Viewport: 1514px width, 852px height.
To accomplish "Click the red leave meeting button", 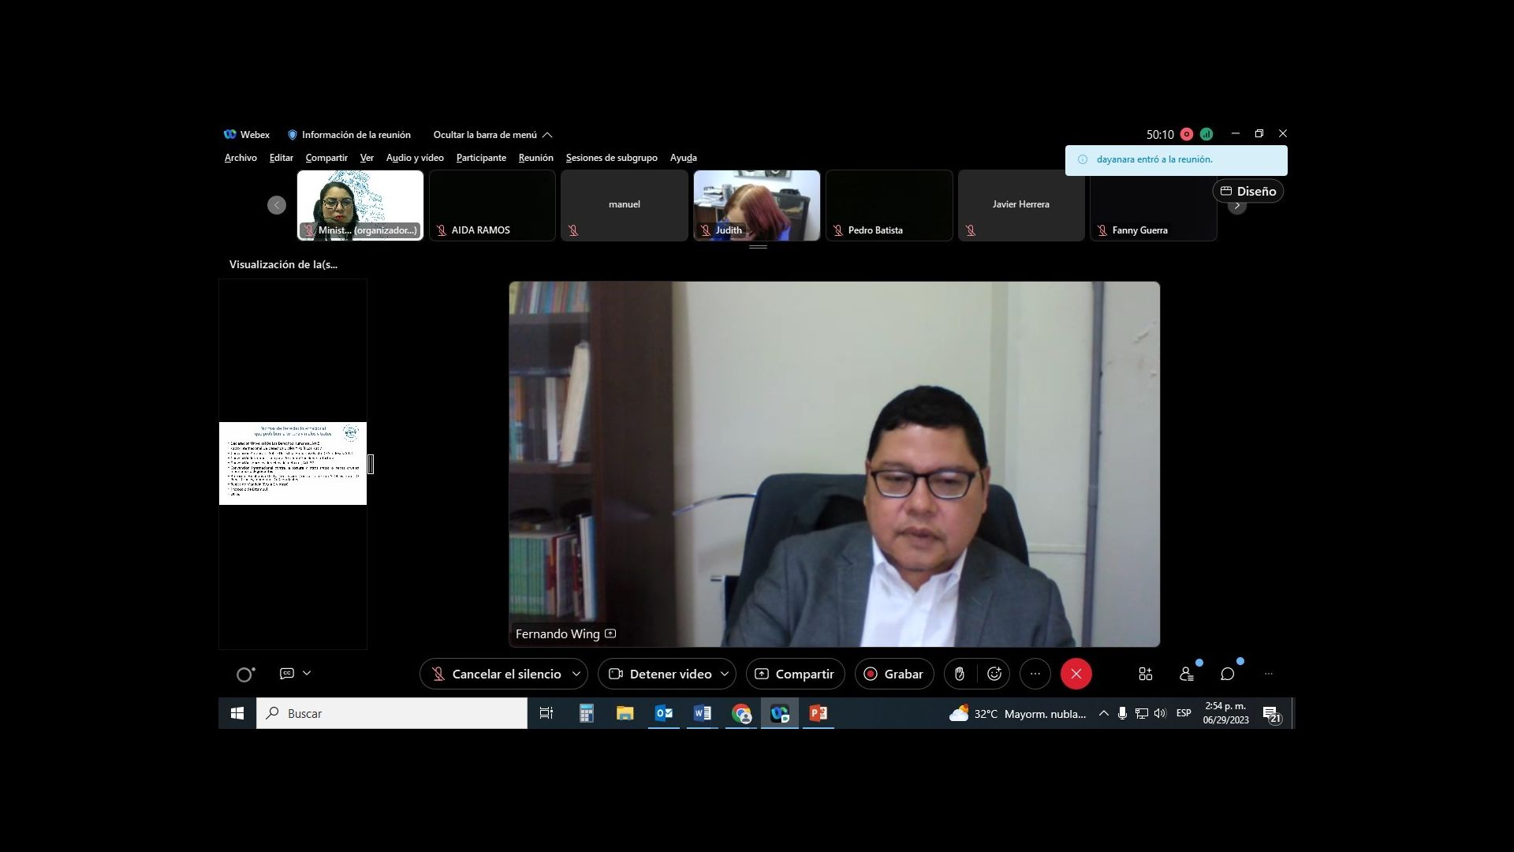I will pyautogui.click(x=1076, y=674).
